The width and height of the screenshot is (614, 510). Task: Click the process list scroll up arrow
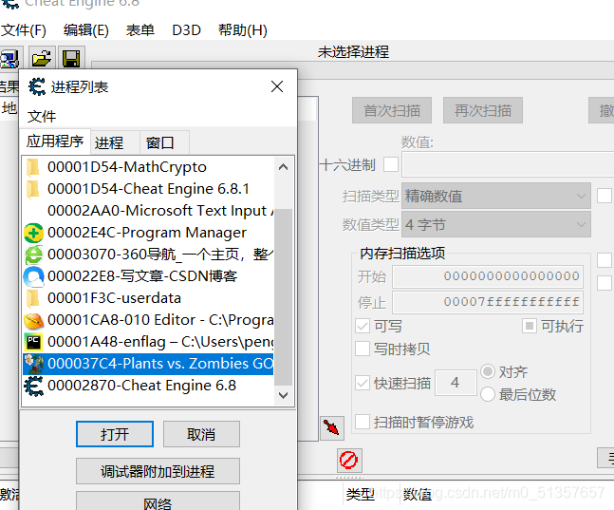(x=283, y=167)
